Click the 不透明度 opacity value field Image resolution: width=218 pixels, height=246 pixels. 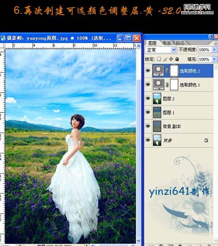point(204,50)
